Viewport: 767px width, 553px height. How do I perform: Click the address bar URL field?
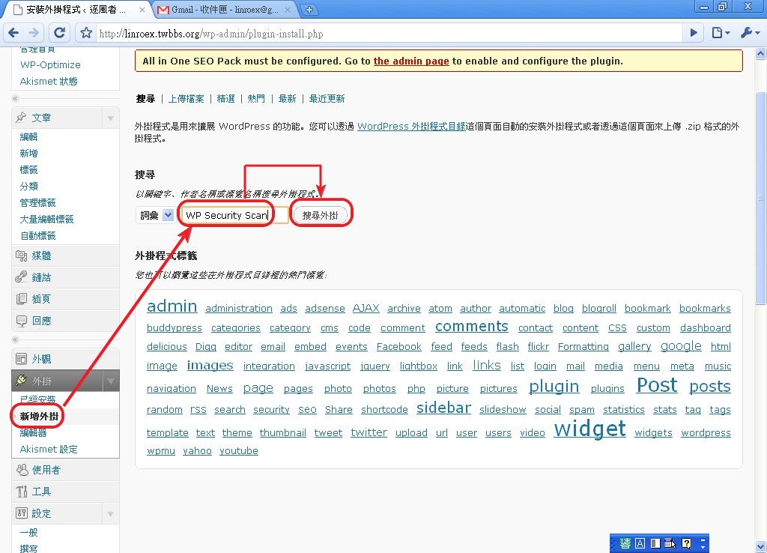(x=389, y=33)
